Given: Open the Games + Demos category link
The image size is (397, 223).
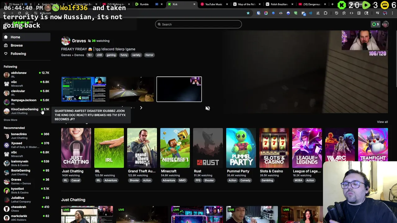Looking at the screenshot, I should (73, 55).
